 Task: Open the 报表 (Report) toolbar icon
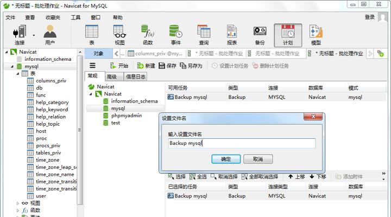(x=232, y=34)
